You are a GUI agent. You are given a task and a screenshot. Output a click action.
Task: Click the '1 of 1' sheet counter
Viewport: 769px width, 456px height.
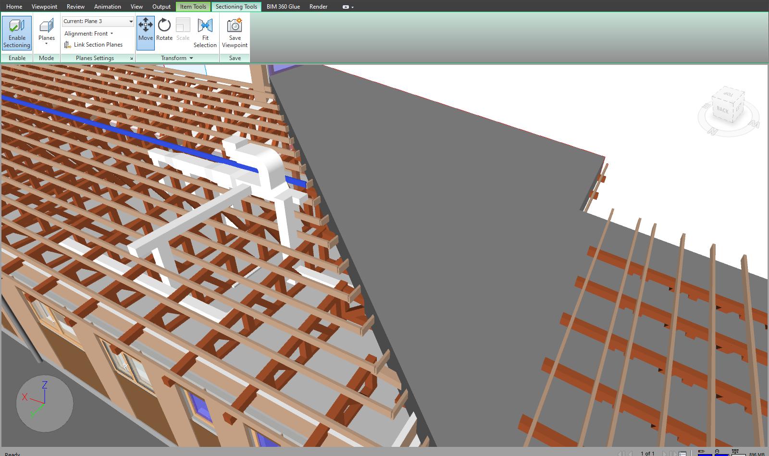[647, 453]
